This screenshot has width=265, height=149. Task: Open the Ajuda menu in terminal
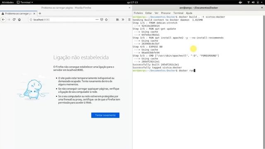click(189, 13)
